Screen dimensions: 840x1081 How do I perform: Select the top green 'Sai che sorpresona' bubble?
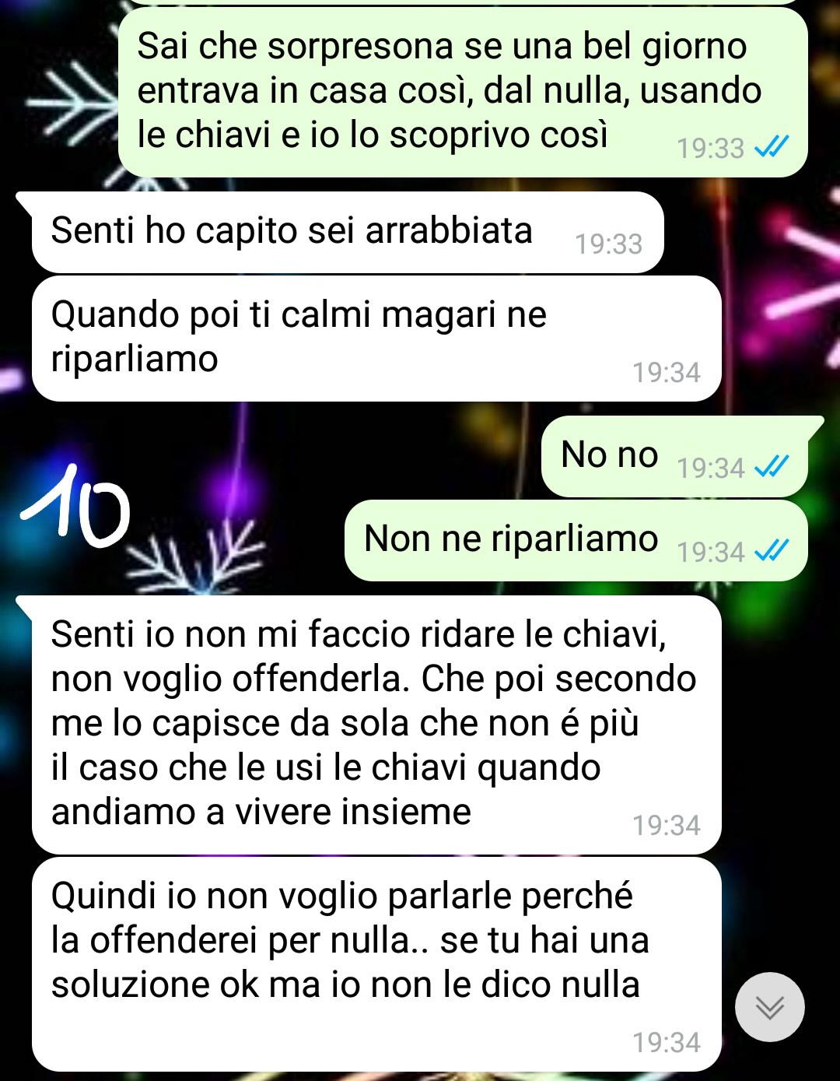click(463, 92)
